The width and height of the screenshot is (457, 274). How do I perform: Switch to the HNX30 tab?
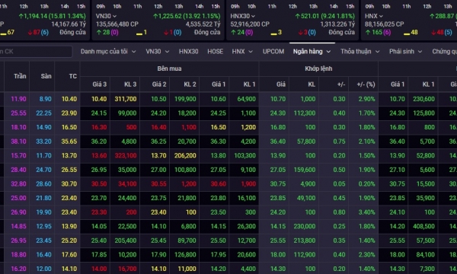tap(189, 52)
